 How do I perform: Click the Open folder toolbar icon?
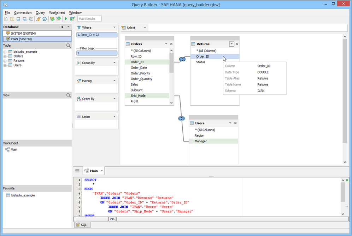[x=12, y=19]
